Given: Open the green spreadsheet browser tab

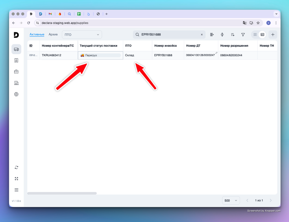Looking at the screenshot, I should click(x=79, y=14).
